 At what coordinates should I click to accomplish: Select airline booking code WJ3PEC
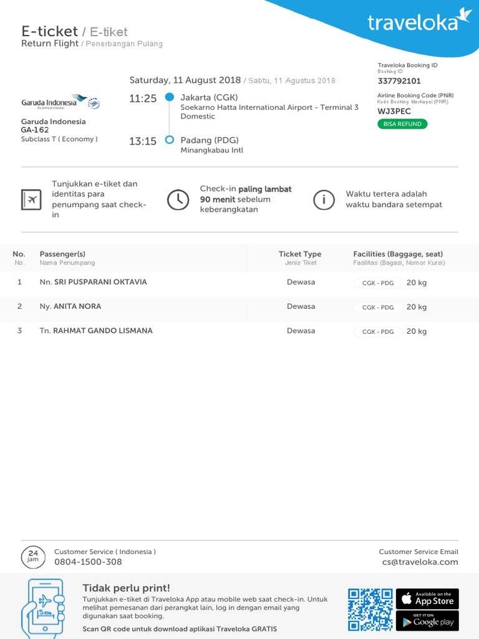point(394,112)
